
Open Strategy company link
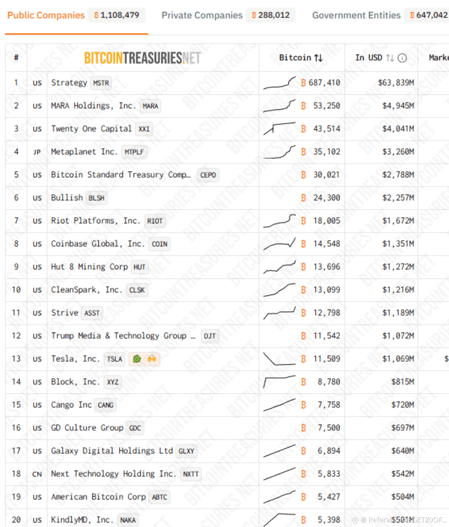pos(69,83)
